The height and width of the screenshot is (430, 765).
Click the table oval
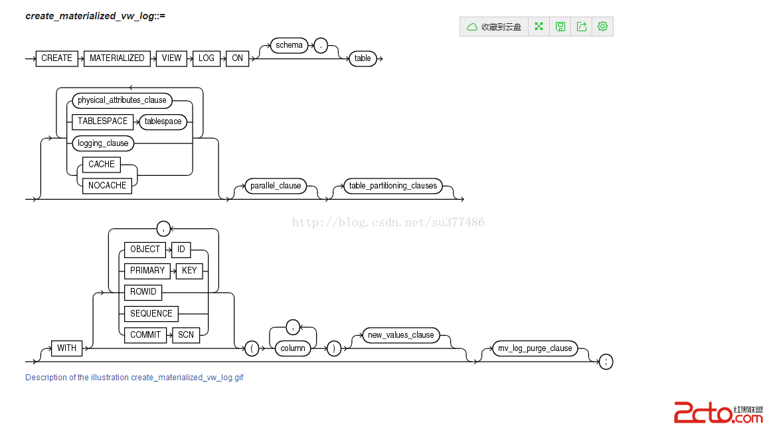click(x=363, y=58)
